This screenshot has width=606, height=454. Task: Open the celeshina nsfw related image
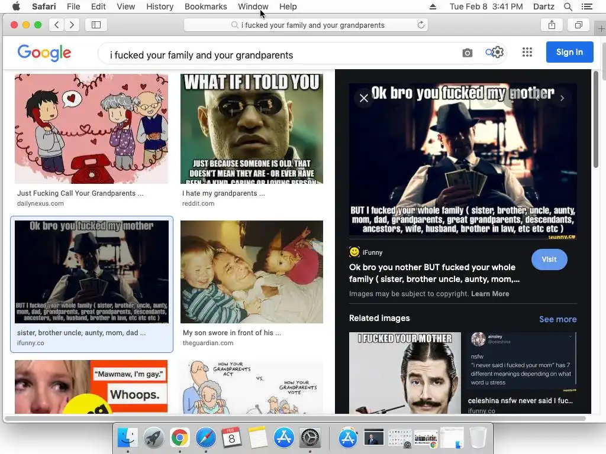tap(523, 362)
